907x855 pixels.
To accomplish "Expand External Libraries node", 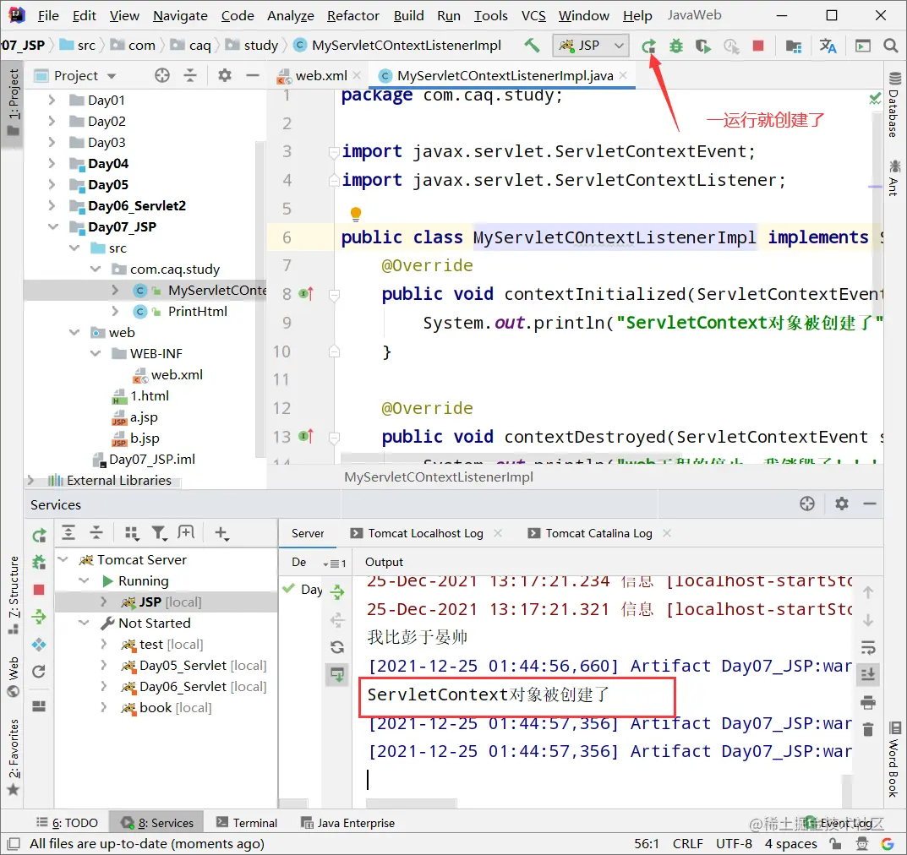I will 30,481.
